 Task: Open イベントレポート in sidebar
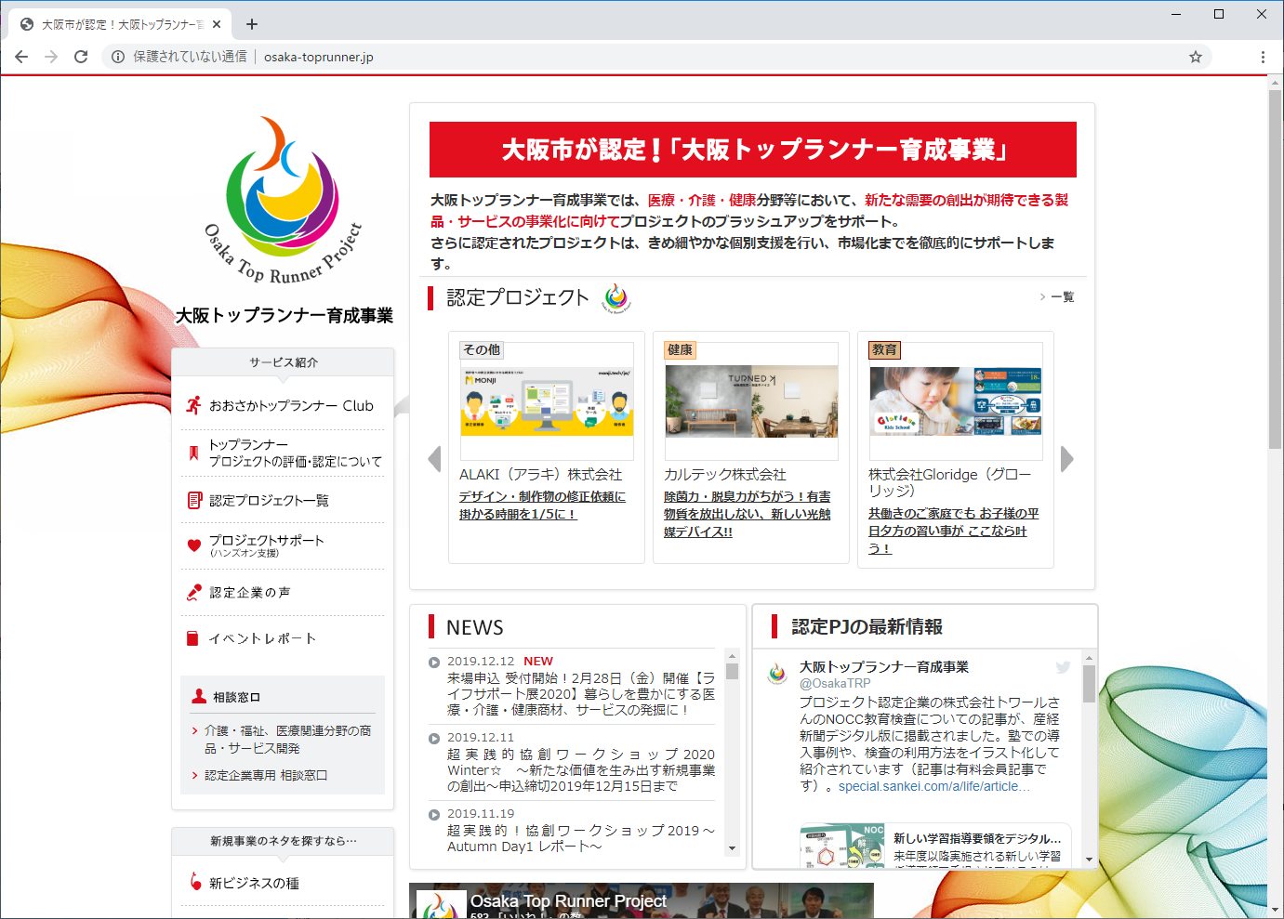[x=262, y=638]
